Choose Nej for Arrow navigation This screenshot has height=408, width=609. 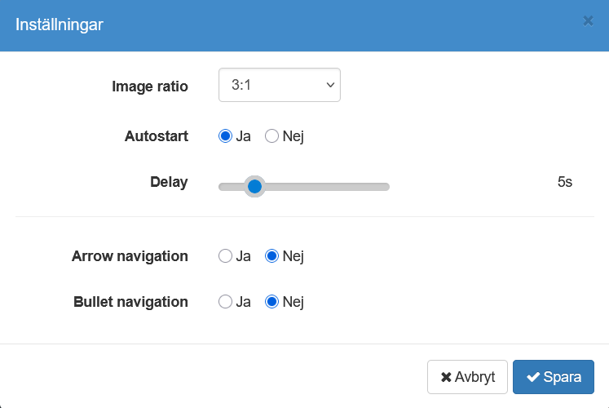272,256
